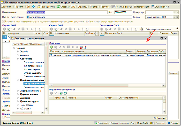The width and height of the screenshot is (181, 126).
Task: Expand the Жалобы tree node
Action: click(18, 52)
